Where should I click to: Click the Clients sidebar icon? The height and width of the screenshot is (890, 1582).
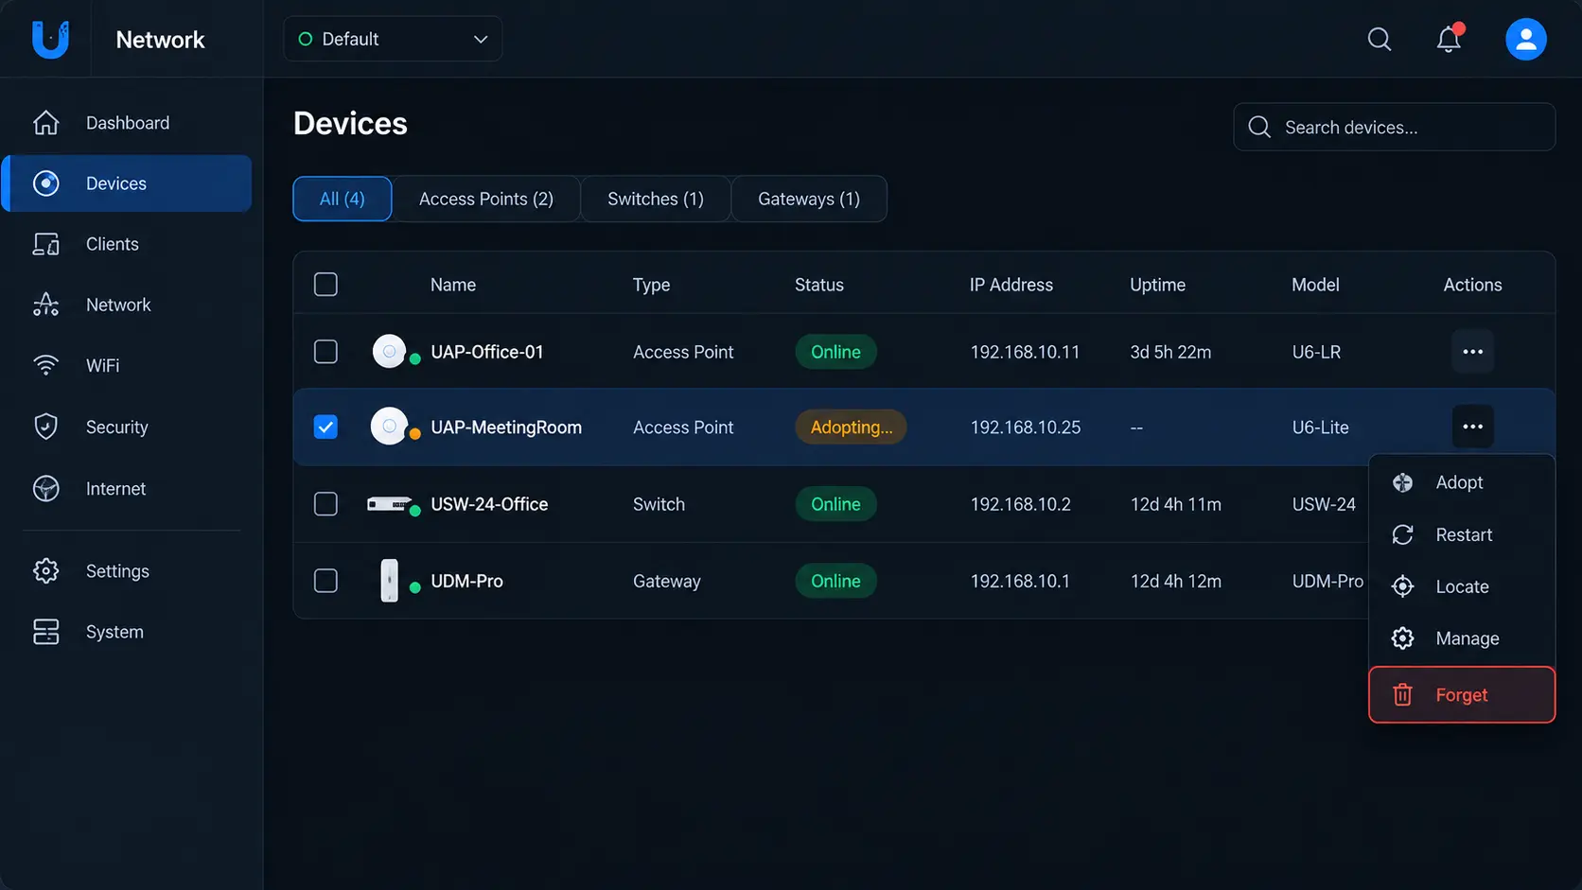click(45, 244)
